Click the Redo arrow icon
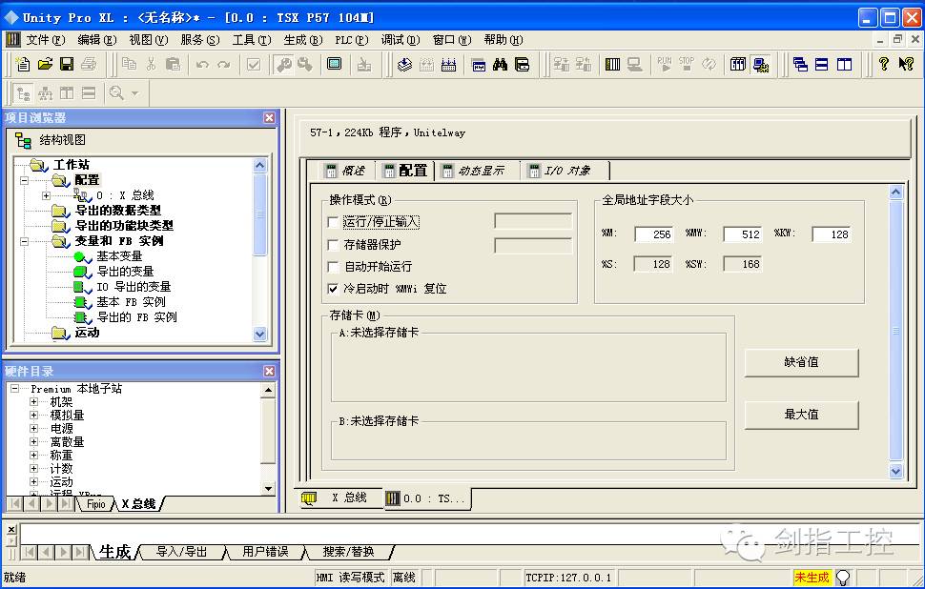 tap(223, 64)
